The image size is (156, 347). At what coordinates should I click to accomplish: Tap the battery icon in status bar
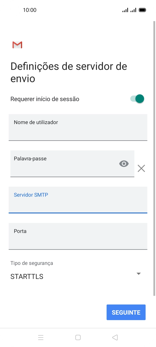tap(142, 10)
